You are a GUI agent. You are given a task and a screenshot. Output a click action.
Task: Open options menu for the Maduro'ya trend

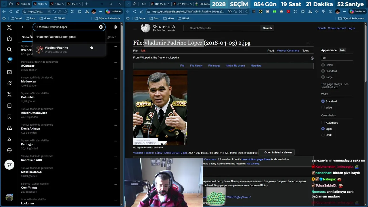coord(115,78)
